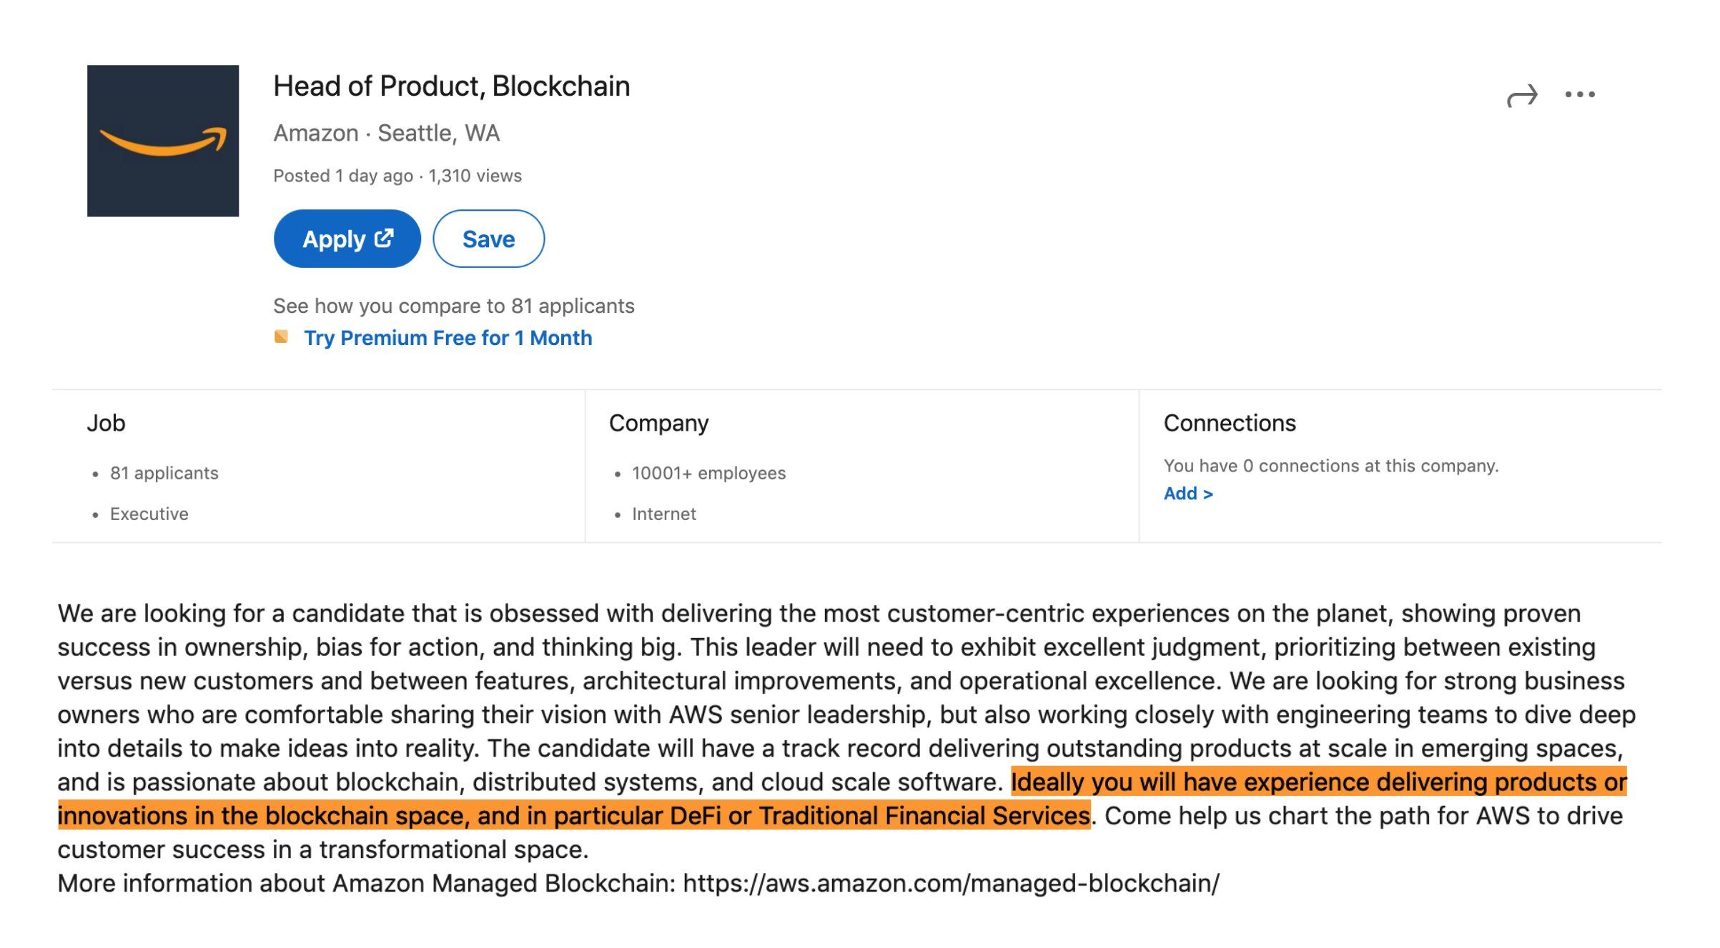Image resolution: width=1720 pixels, height=948 pixels.
Task: Click the Seattle, WA location text
Action: (438, 134)
